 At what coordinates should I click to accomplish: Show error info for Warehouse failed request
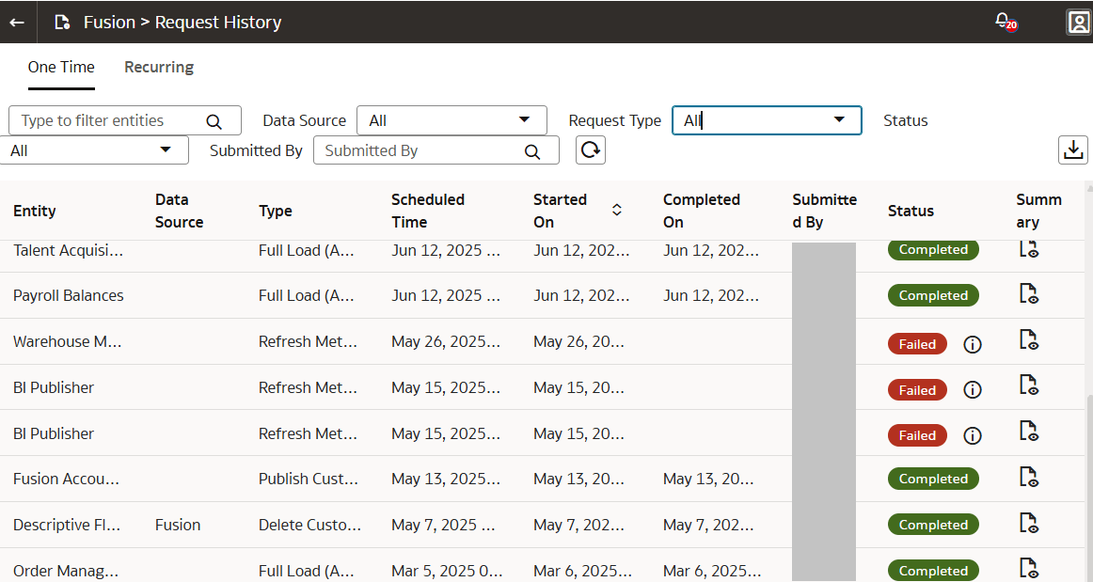pos(973,344)
